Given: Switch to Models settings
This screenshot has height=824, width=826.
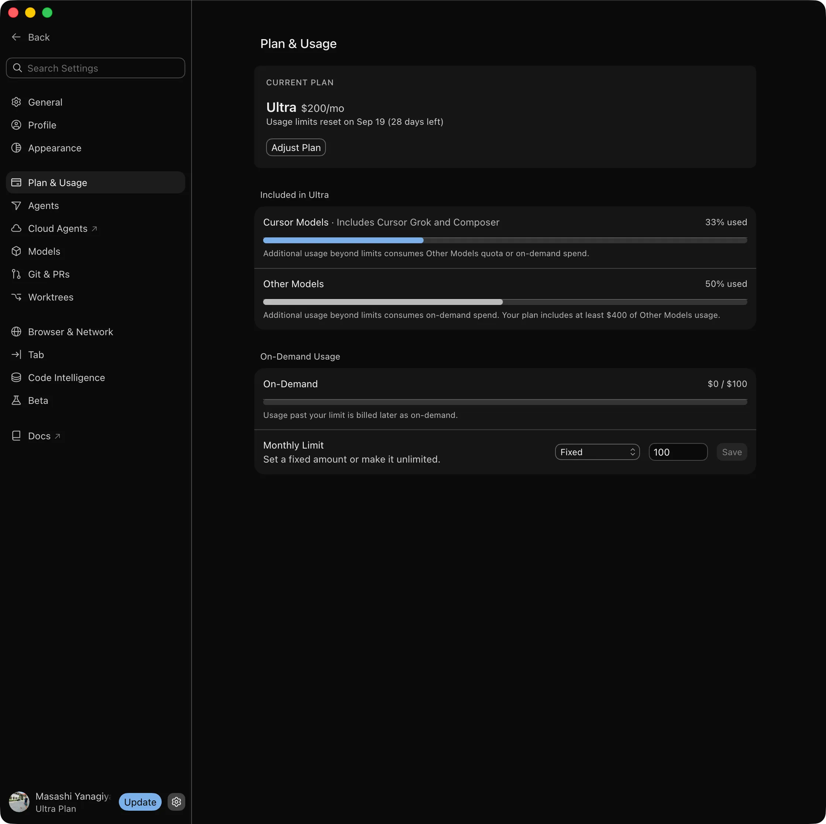Looking at the screenshot, I should 95,251.
